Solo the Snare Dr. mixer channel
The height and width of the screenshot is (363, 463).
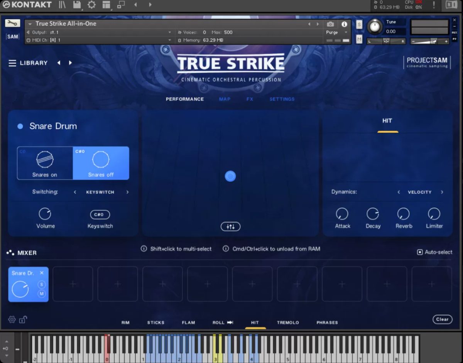click(41, 285)
